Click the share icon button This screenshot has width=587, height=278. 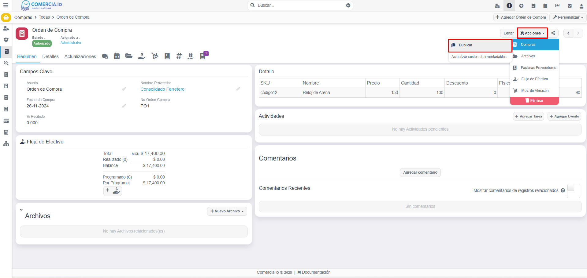tap(553, 33)
